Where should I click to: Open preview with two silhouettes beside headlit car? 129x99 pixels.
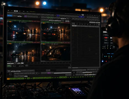(x=24, y=32)
